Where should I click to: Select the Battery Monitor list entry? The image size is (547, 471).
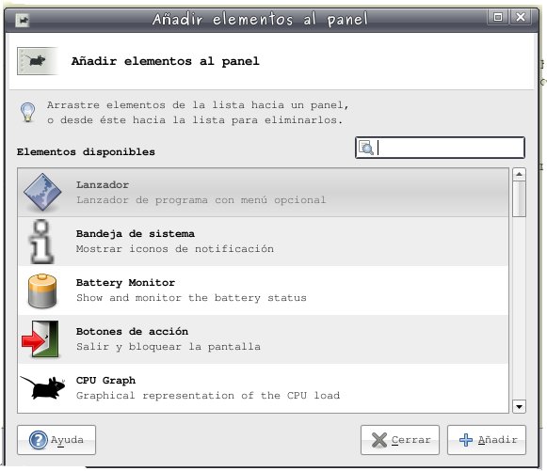coord(263,290)
